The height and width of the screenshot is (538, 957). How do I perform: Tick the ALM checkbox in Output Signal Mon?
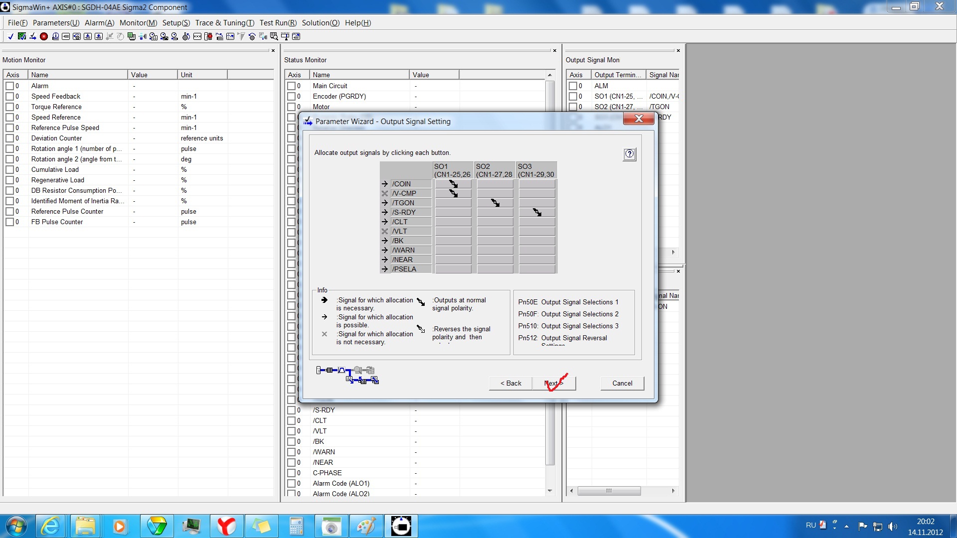[x=573, y=86]
